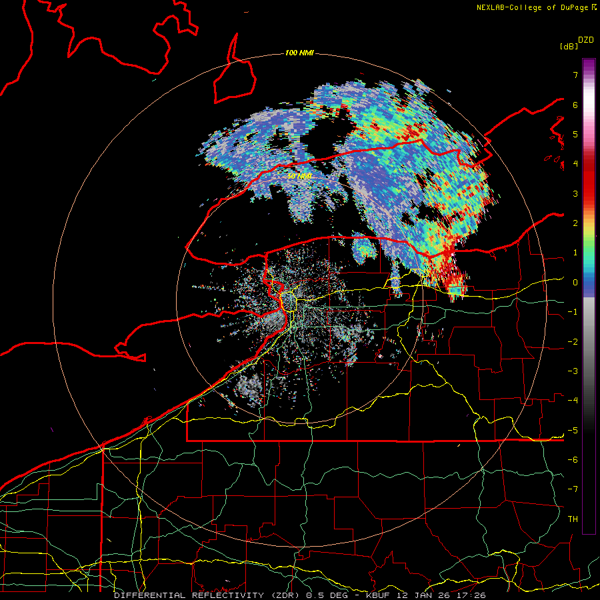The width and height of the screenshot is (600, 600).
Task: Click the 0 dB value on color scale
Action: pyautogui.click(x=575, y=283)
